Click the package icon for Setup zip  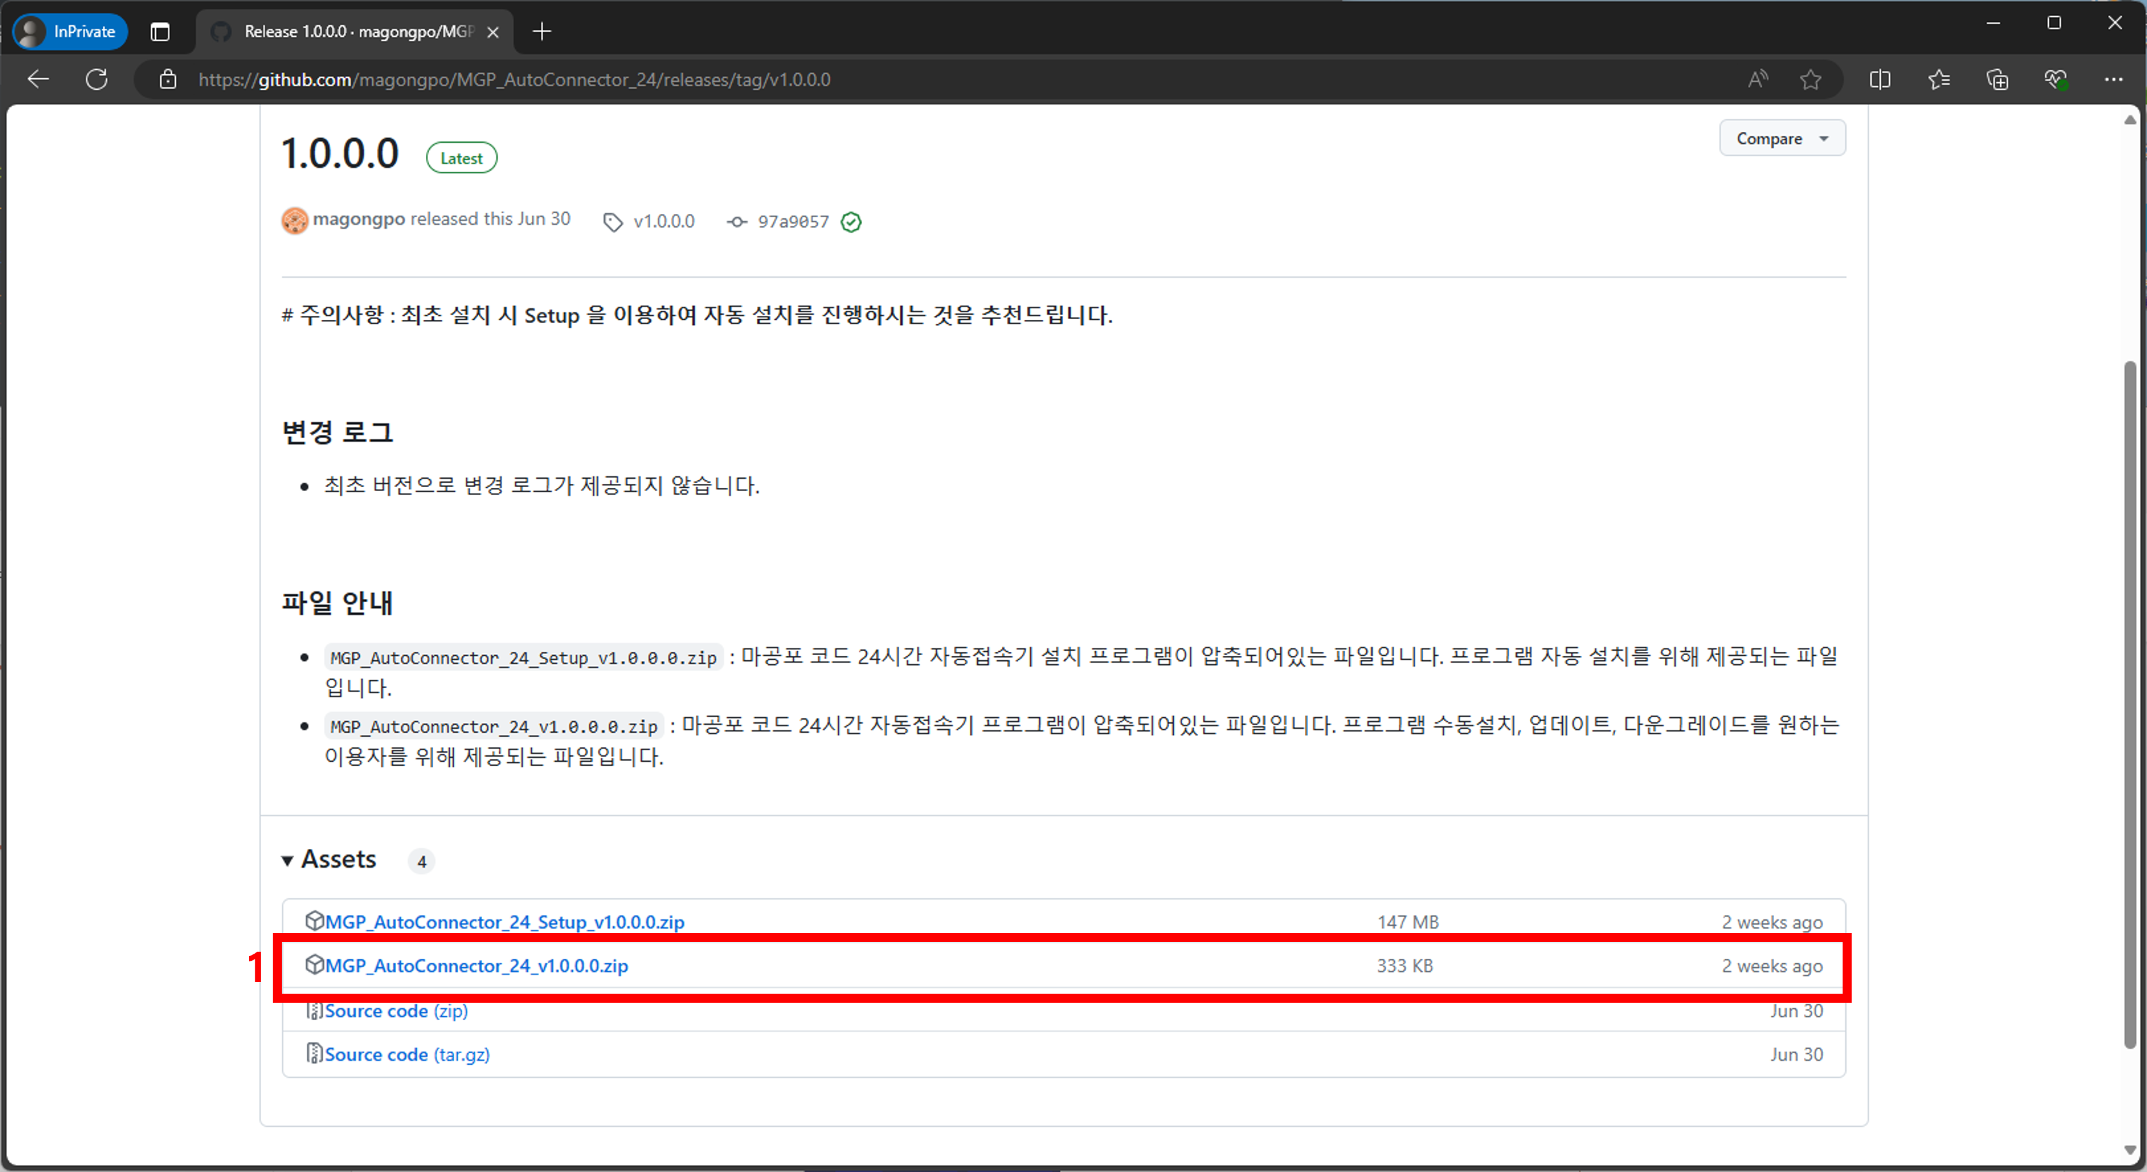tap(314, 921)
